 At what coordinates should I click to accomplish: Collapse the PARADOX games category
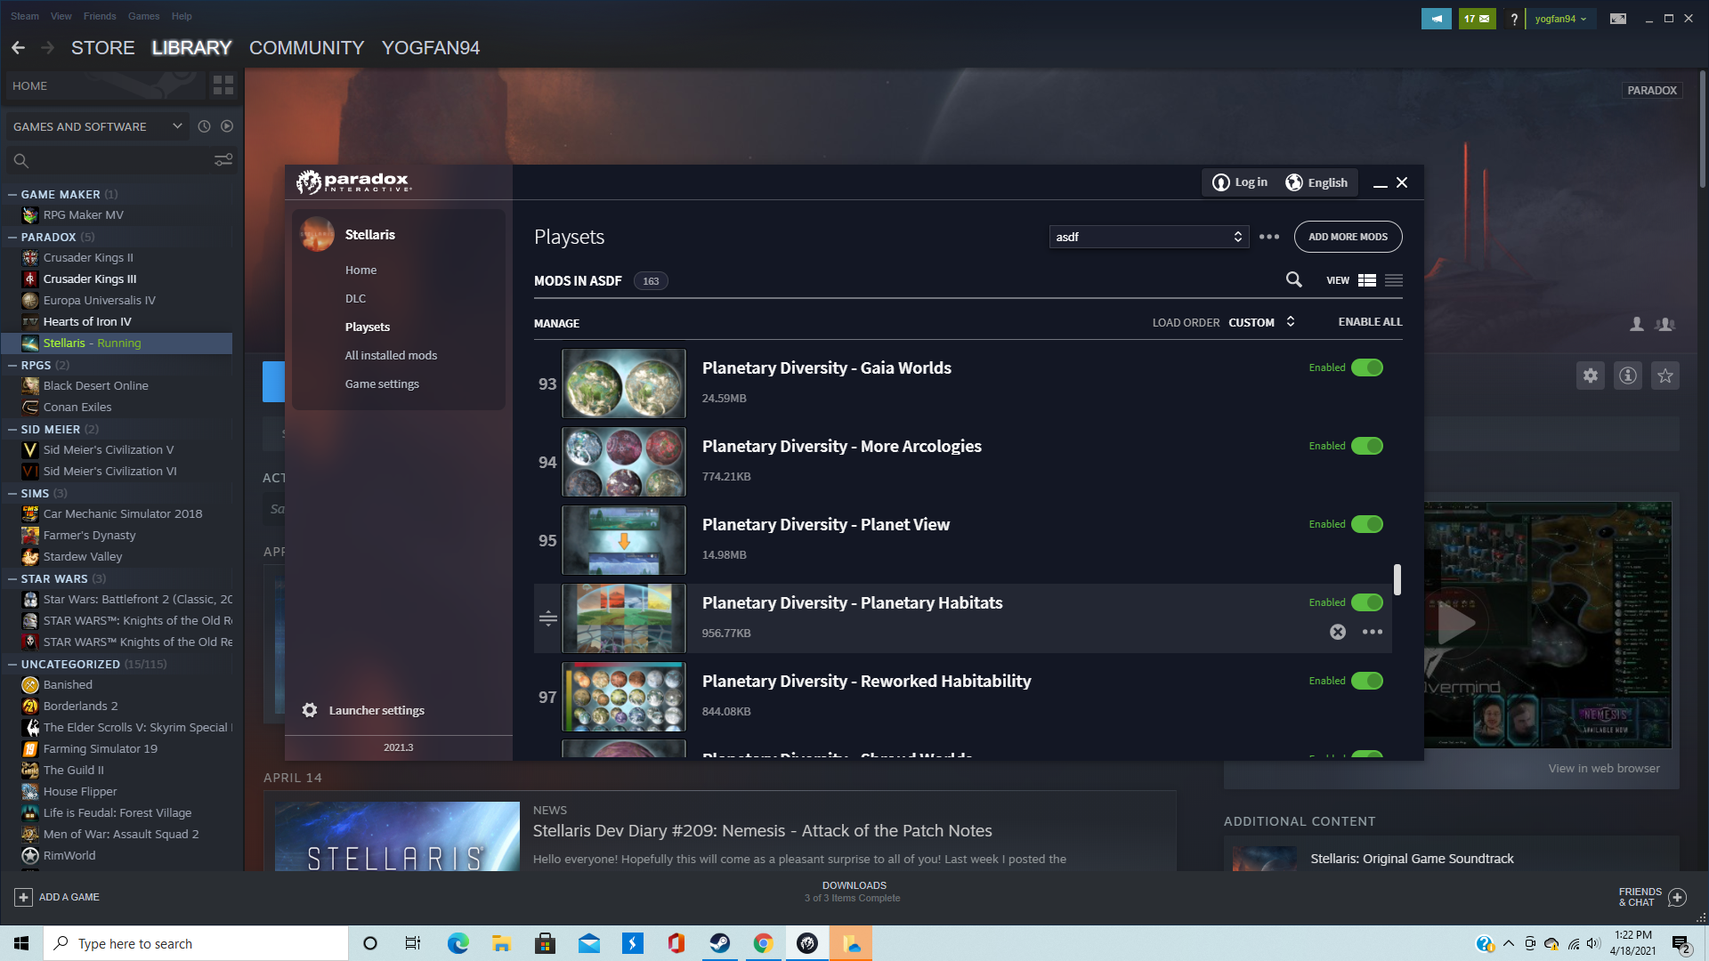pos(12,237)
